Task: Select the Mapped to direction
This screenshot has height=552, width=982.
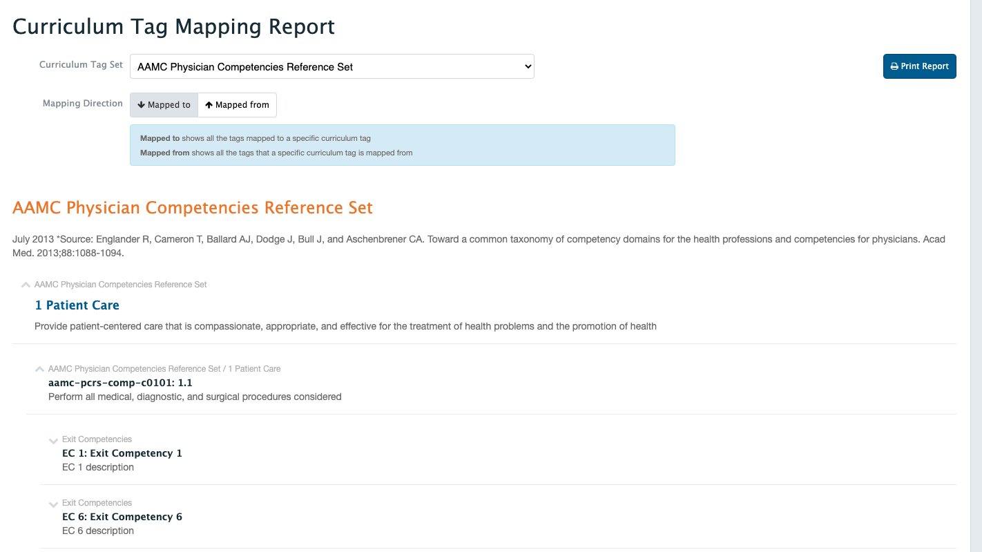Action: coord(164,105)
